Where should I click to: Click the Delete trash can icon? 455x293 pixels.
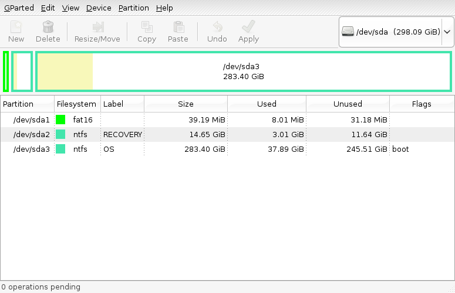coord(48,27)
